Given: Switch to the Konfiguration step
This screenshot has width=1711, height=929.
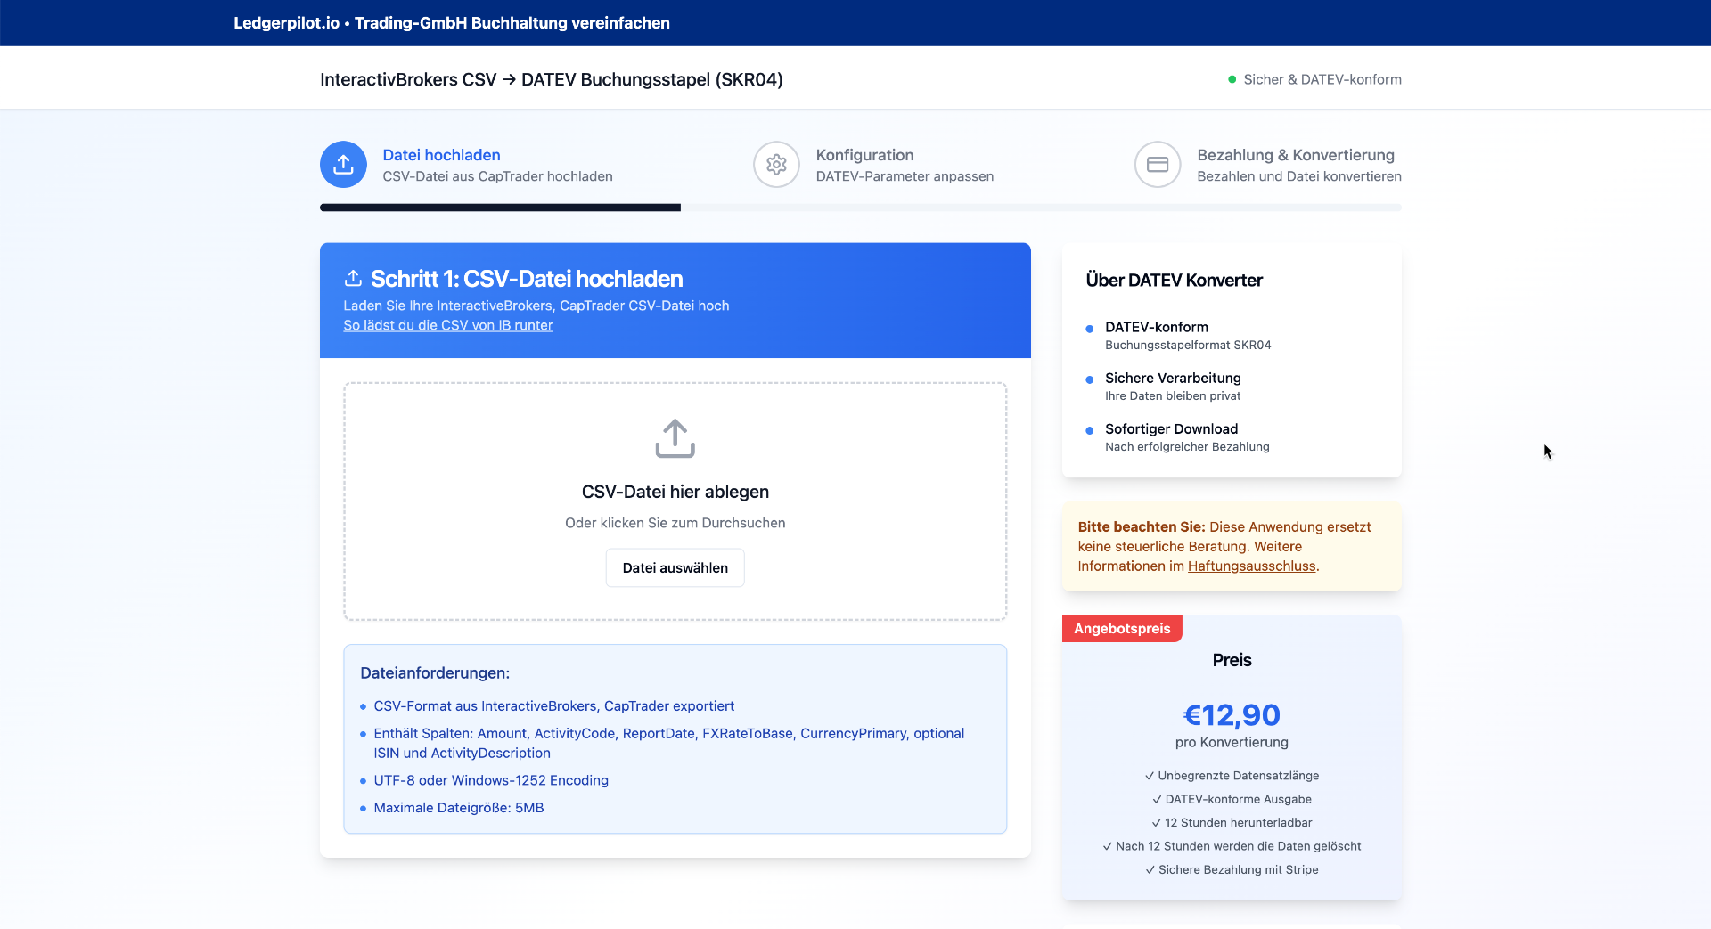Looking at the screenshot, I should point(864,155).
